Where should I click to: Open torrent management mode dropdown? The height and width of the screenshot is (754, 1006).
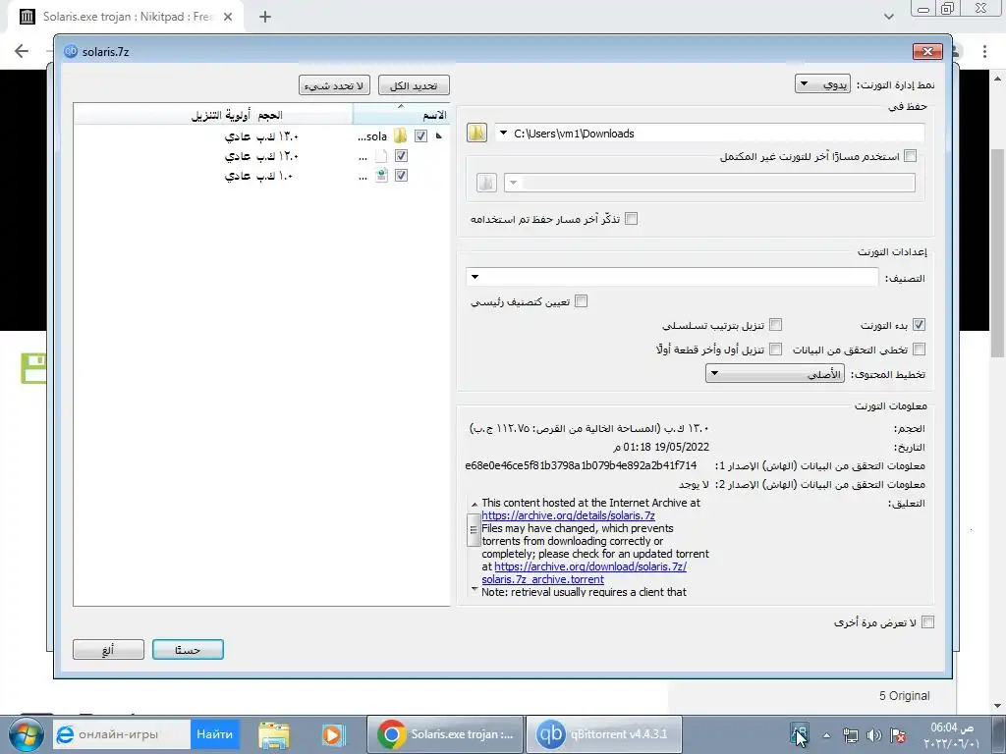(822, 84)
